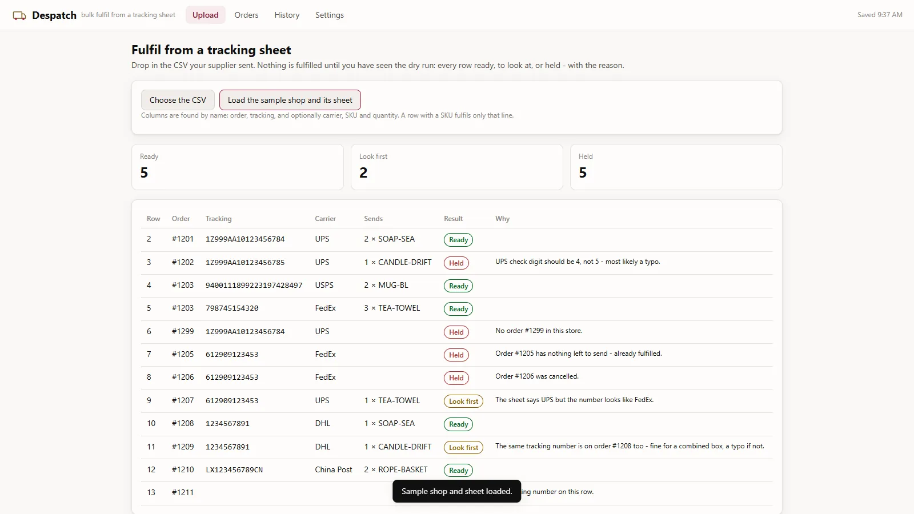This screenshot has height=514, width=914.
Task: Select the Held summary card
Action: (x=676, y=167)
